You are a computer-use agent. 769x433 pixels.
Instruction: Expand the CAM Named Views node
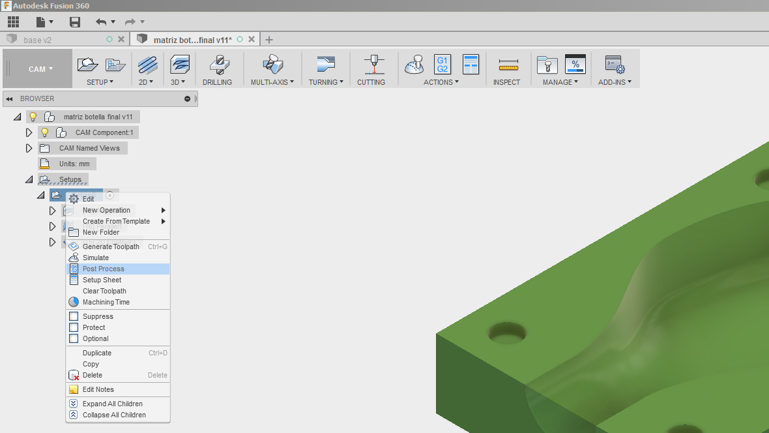(x=29, y=148)
